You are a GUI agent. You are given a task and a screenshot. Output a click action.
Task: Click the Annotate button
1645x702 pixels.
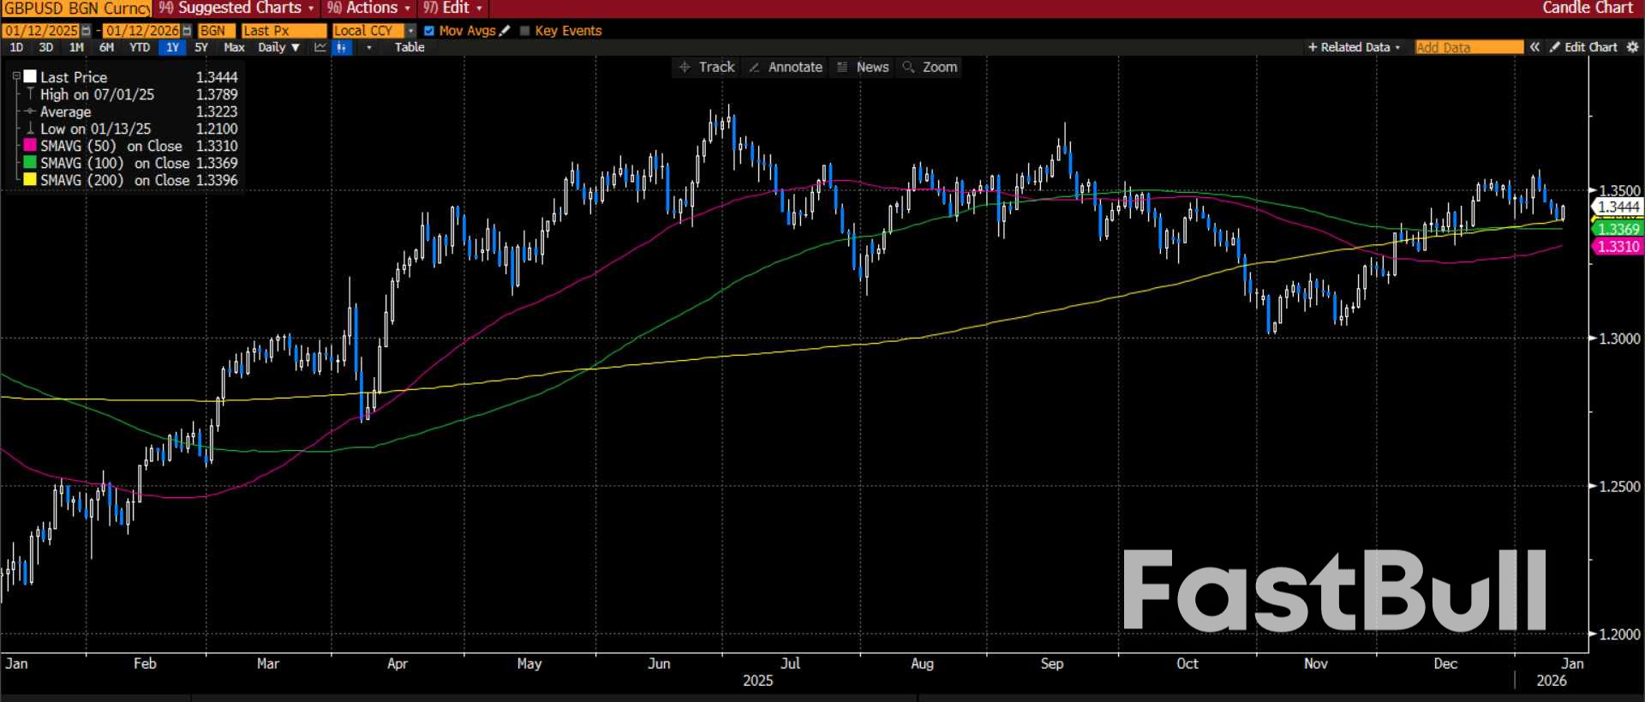[785, 67]
